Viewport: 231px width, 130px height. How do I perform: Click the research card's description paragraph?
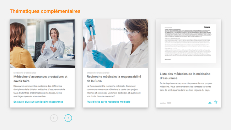[x=114, y=91]
